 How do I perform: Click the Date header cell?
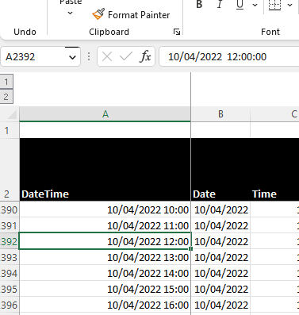point(220,170)
